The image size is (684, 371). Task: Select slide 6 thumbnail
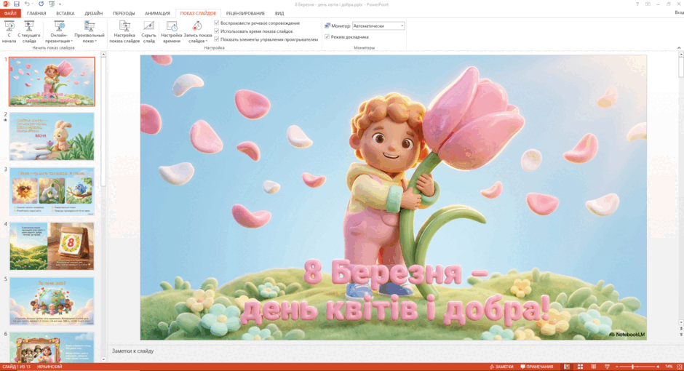point(52,348)
